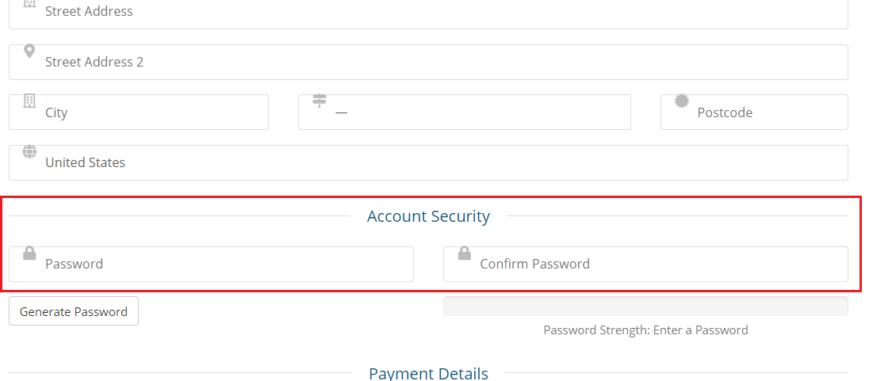Focus the Street Address input field
The height and width of the screenshot is (381, 869).
(428, 12)
